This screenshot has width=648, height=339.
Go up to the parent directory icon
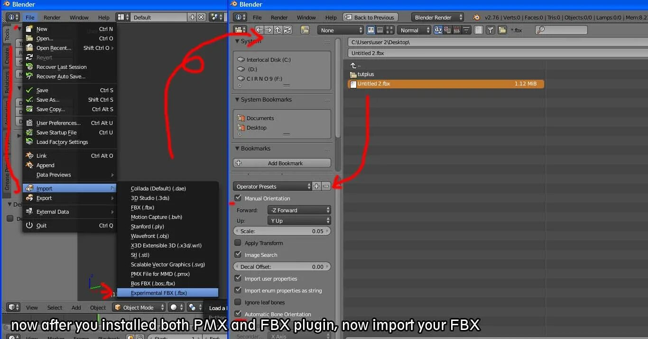(x=278, y=30)
